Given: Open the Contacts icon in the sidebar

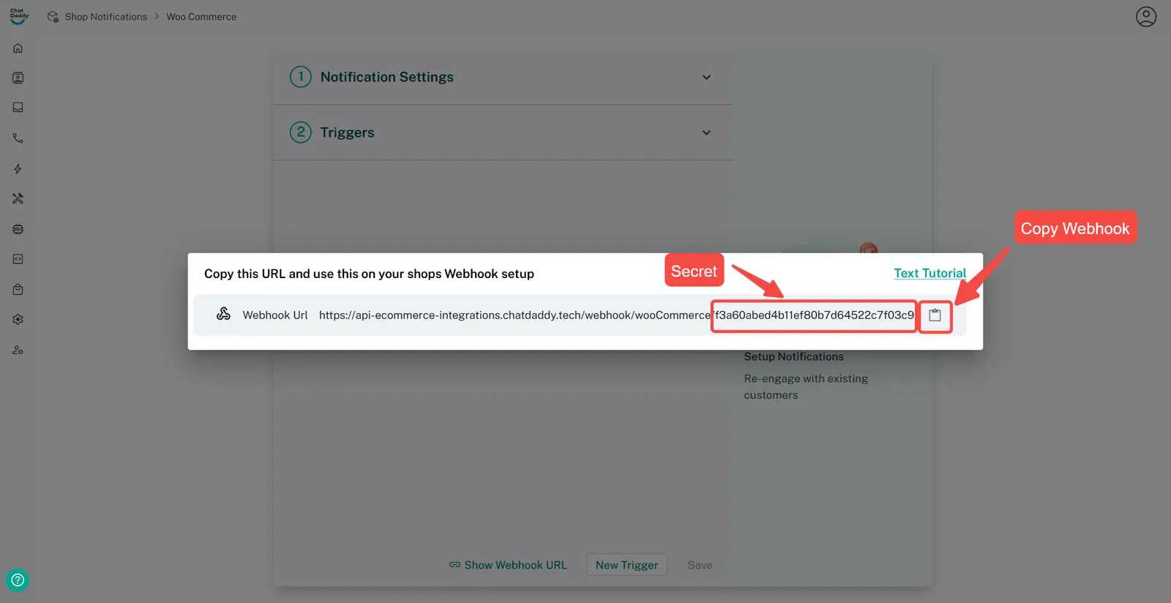Looking at the screenshot, I should (x=18, y=78).
